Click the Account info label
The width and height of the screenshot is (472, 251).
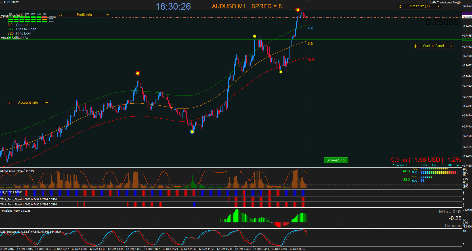click(x=28, y=103)
